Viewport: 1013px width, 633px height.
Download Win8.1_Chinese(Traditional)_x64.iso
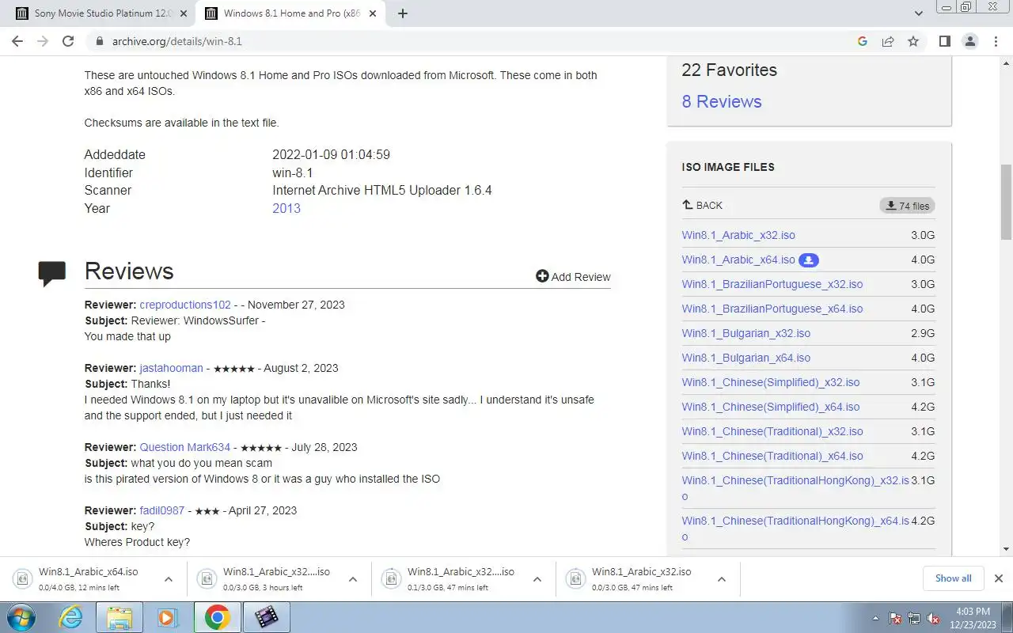(x=772, y=456)
